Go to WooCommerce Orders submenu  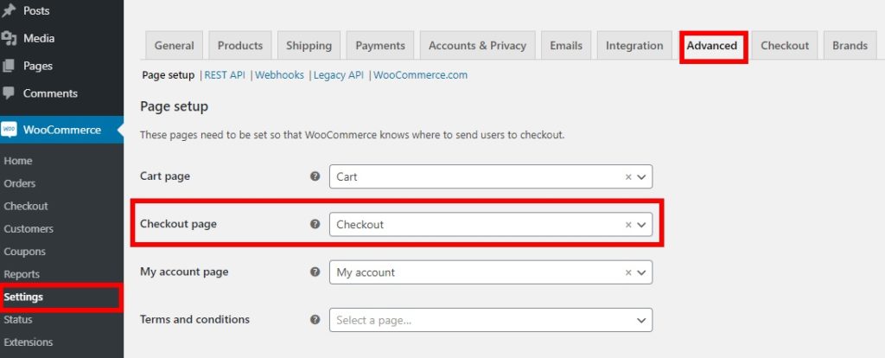pyautogui.click(x=20, y=183)
